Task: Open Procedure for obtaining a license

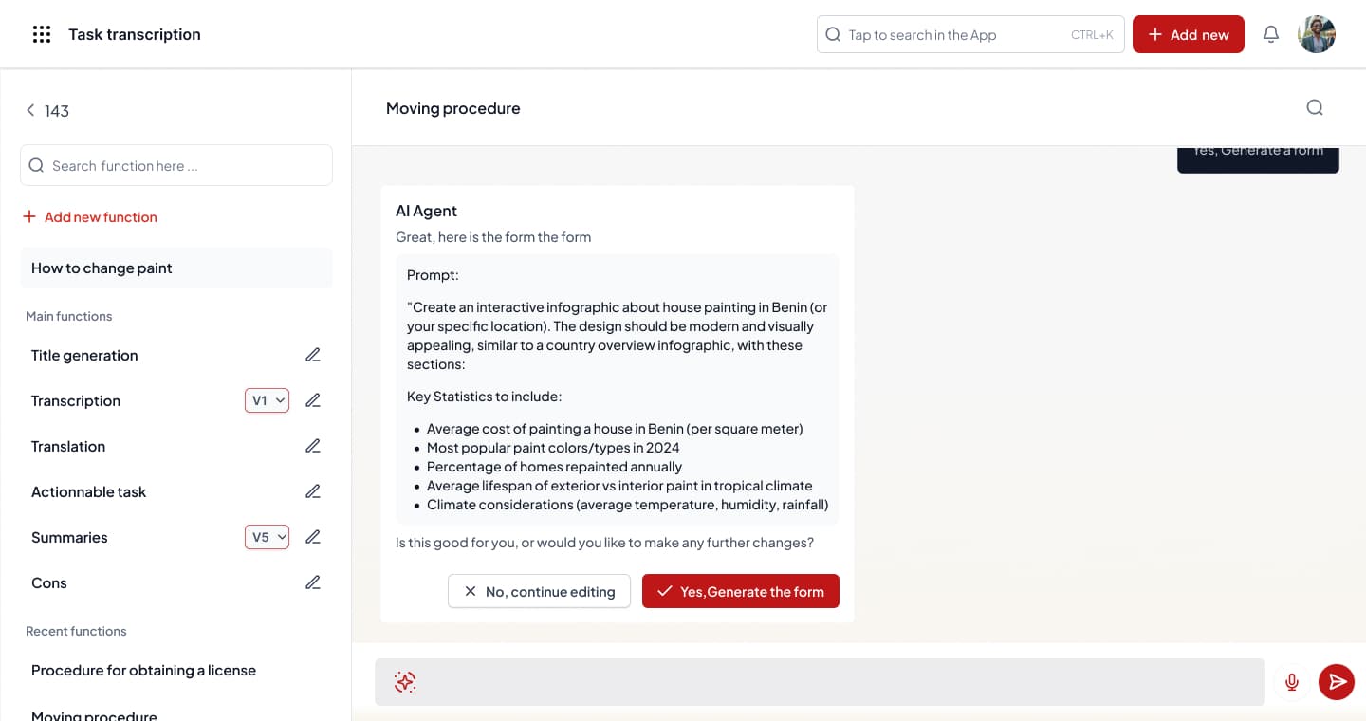Action: pyautogui.click(x=143, y=670)
